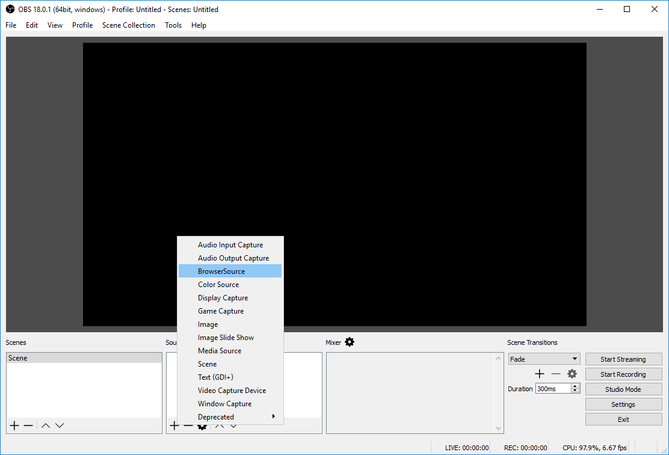
Task: Open transition properties gear icon
Action: pos(572,374)
